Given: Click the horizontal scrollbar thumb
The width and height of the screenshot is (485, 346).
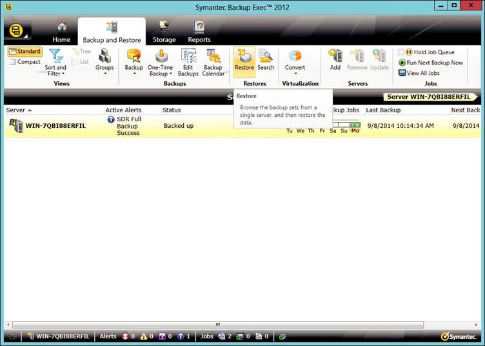Looking at the screenshot, I should [218, 325].
